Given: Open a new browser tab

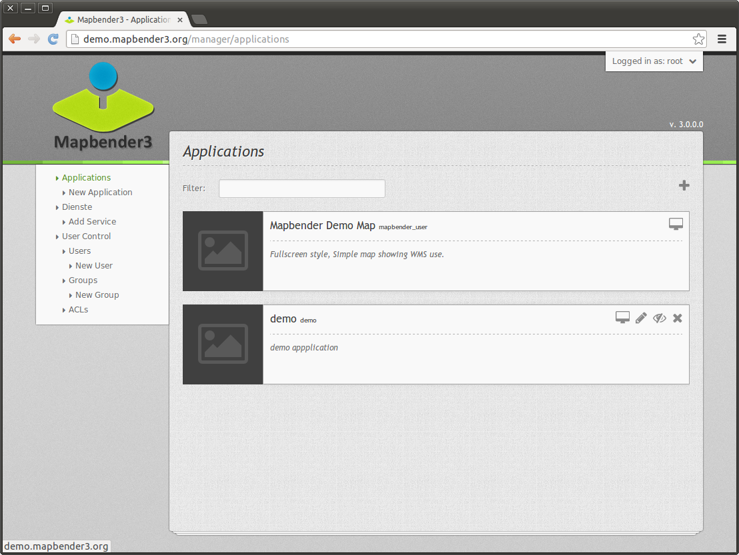Looking at the screenshot, I should 199,19.
